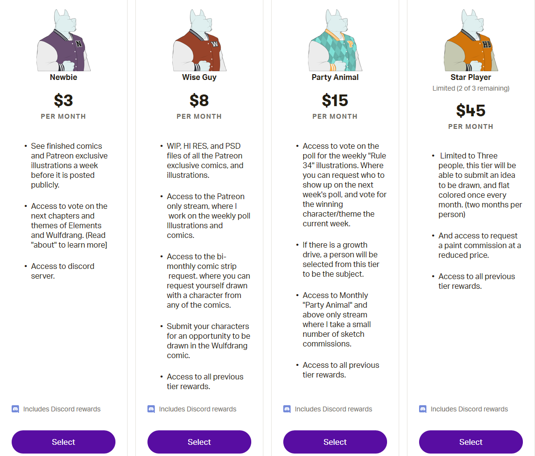Select the $15 Party Animal tier
The image size is (535, 456).
335,442
